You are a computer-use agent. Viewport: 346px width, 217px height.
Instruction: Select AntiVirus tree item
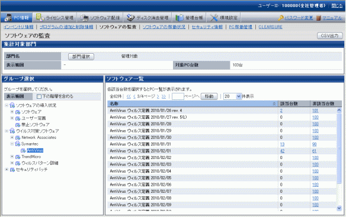coord(35,150)
